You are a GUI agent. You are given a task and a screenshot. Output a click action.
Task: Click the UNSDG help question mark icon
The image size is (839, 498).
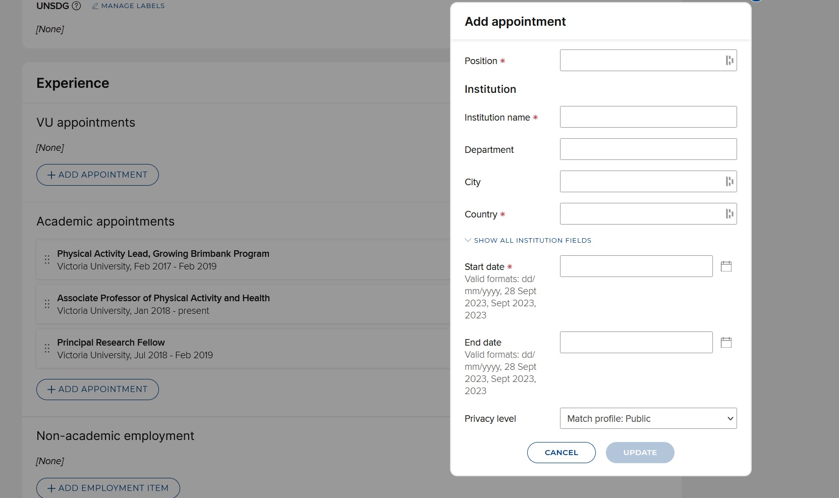coord(76,6)
